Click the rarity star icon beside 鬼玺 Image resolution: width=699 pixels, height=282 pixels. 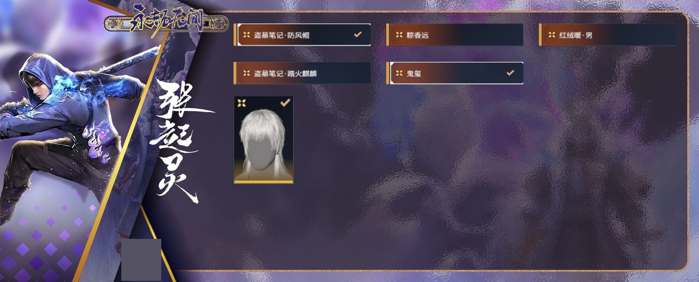(399, 73)
